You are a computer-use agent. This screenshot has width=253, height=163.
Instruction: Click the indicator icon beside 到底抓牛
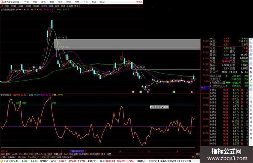(2, 95)
